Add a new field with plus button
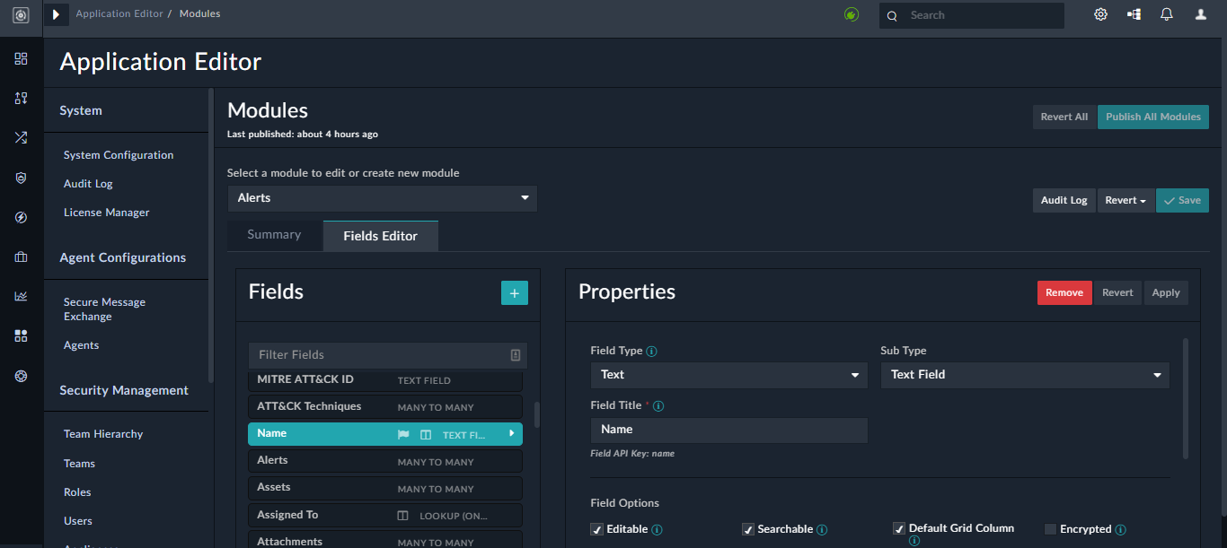The width and height of the screenshot is (1227, 548). pyautogui.click(x=515, y=292)
